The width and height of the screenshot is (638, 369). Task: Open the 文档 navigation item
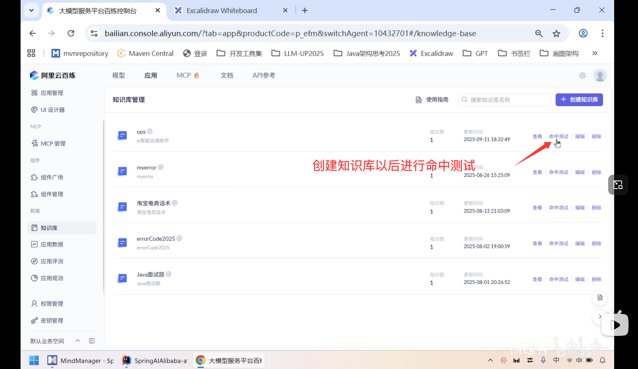tap(227, 75)
